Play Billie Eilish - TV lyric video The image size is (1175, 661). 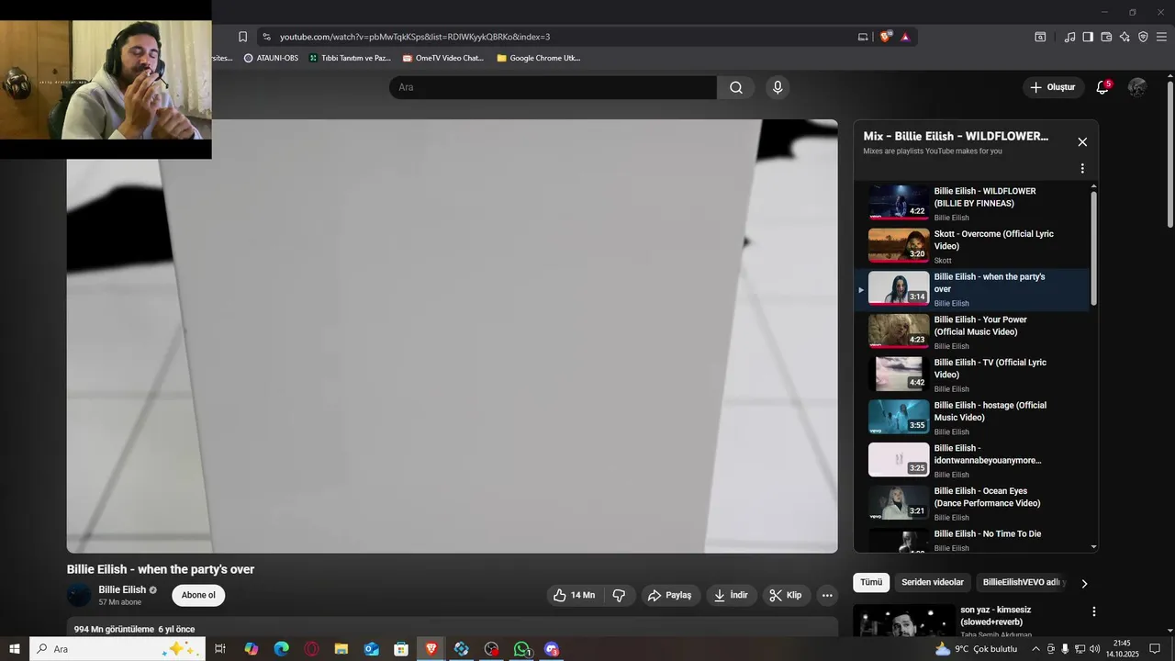(x=973, y=375)
